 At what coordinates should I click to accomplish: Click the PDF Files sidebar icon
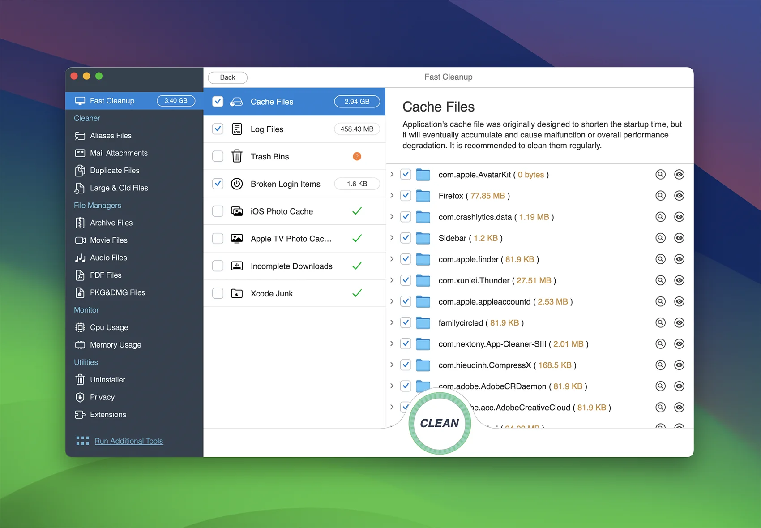click(x=80, y=275)
